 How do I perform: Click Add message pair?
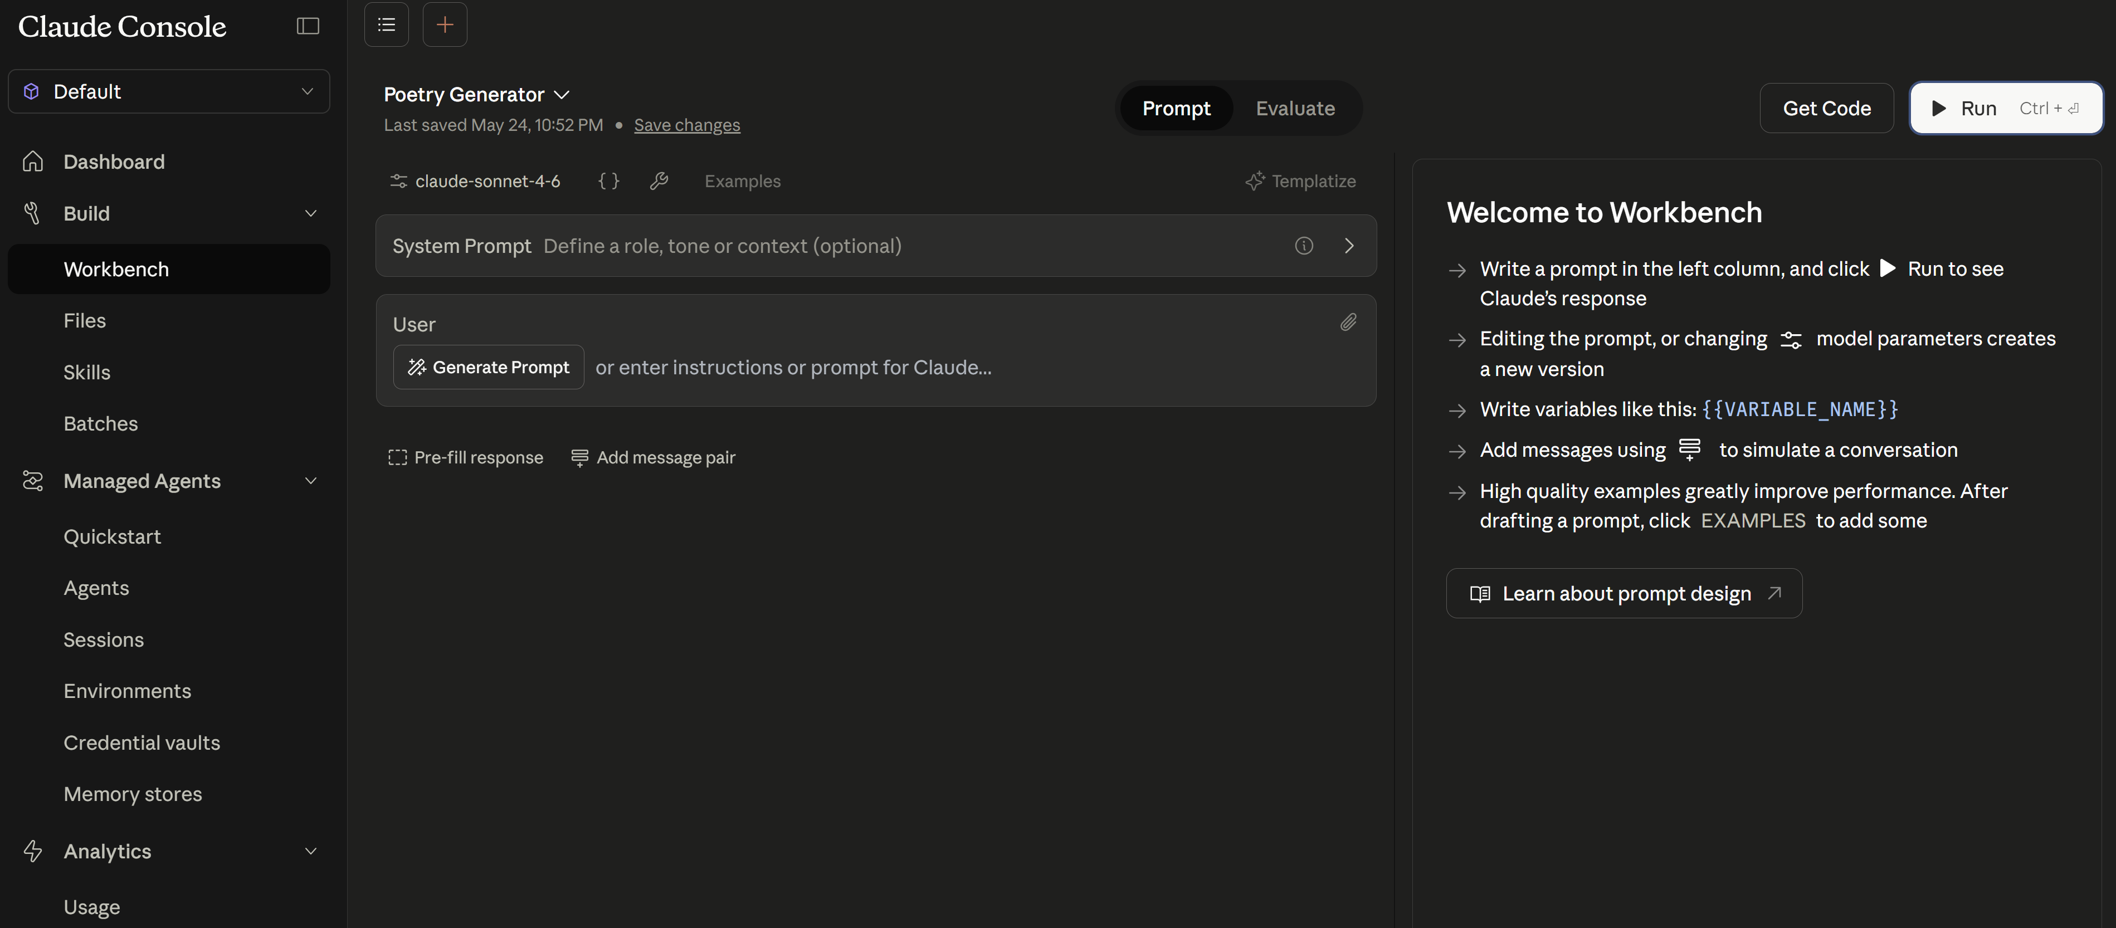pos(653,457)
